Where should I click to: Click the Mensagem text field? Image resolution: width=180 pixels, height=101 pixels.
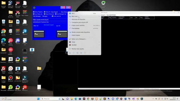pyautogui.click(x=46, y=16)
